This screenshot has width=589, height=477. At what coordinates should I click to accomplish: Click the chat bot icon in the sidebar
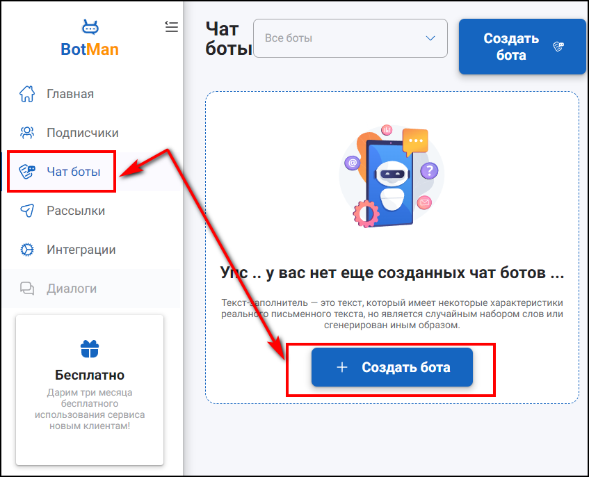pos(27,172)
